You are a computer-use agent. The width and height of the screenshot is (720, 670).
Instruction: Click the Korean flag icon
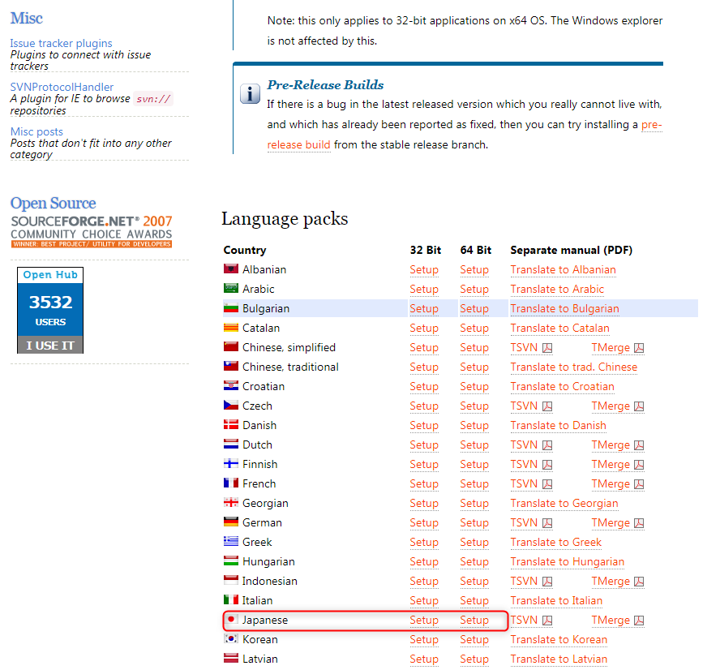(230, 638)
